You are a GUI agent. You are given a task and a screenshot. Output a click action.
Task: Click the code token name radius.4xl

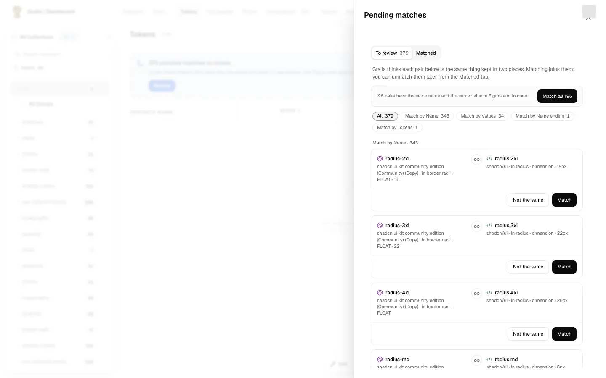pos(506,293)
